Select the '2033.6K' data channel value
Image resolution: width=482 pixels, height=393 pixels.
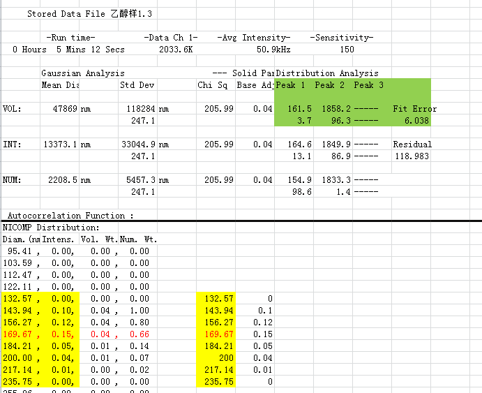(176, 50)
